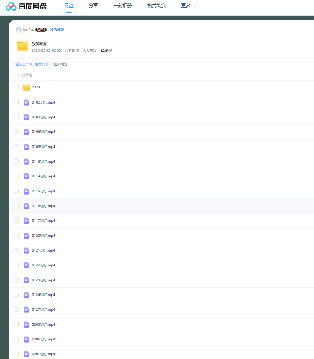Screen dimensions: 314x359
Task: Click the video icon for 0120明灯.mp4
Action: [26, 236]
